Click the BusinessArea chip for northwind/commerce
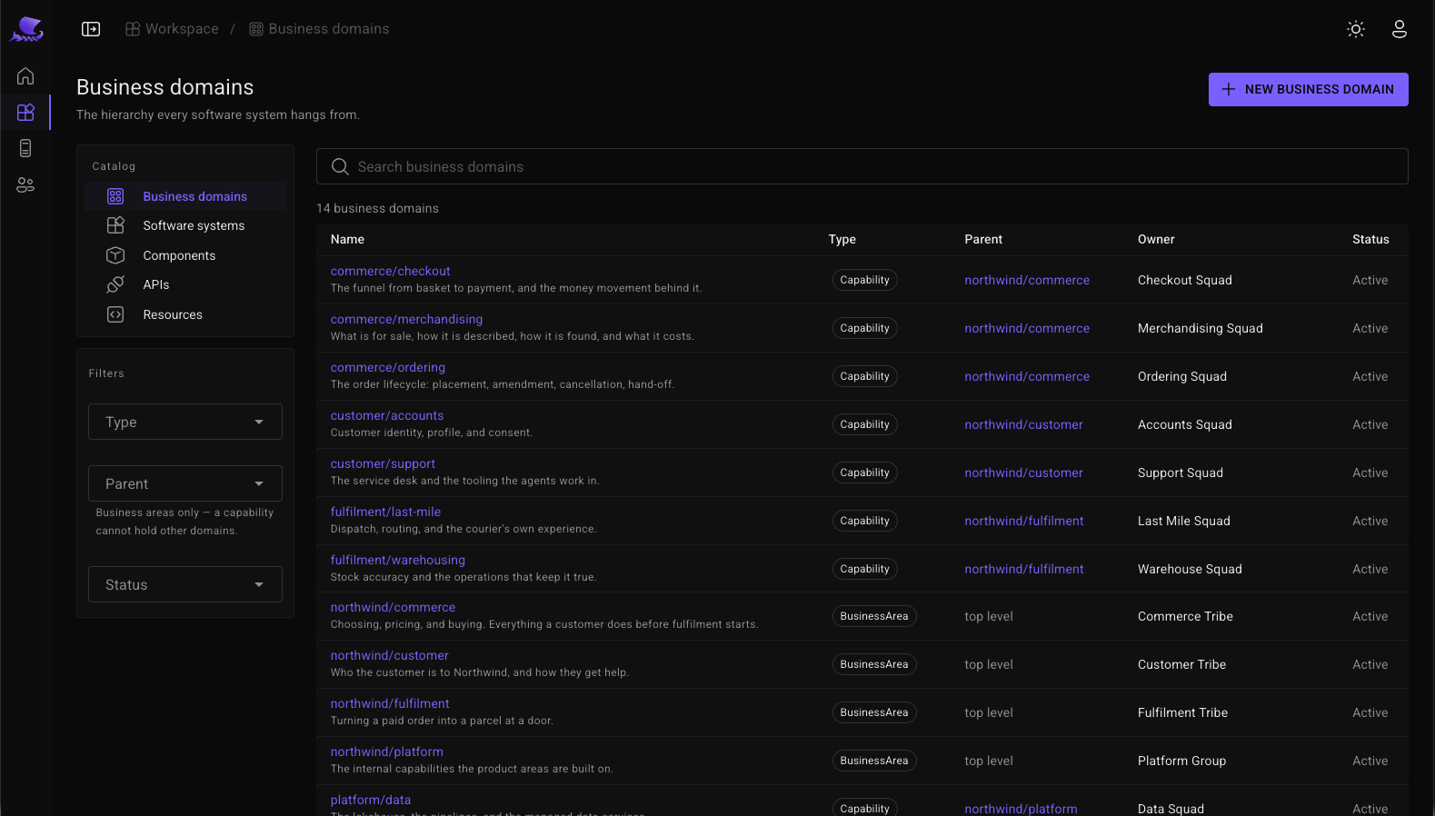The image size is (1435, 816). tap(874, 616)
